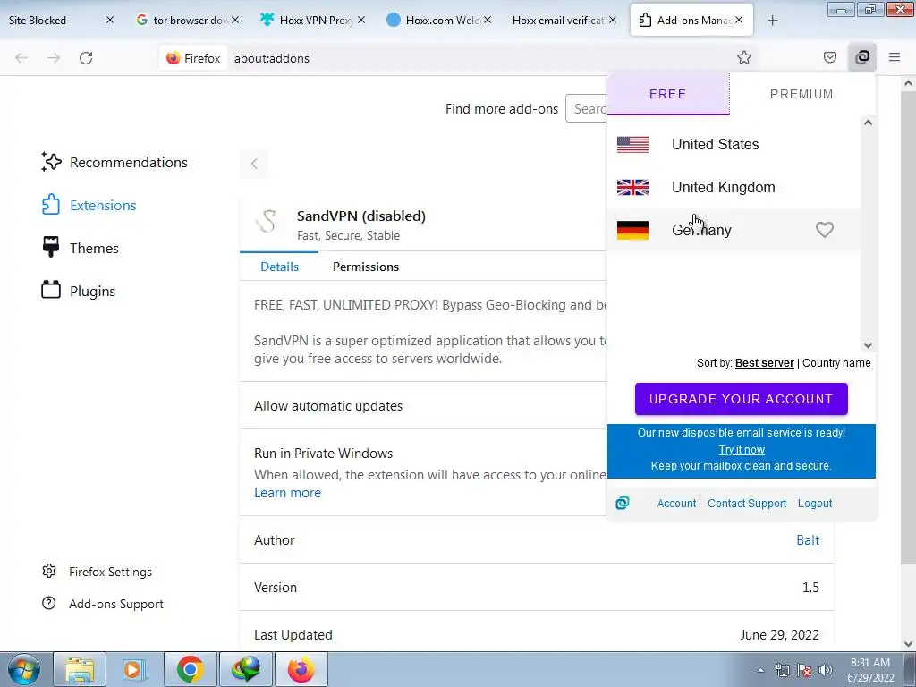Click UPGRADE YOUR ACCOUNT button
916x687 pixels.
[x=742, y=399]
